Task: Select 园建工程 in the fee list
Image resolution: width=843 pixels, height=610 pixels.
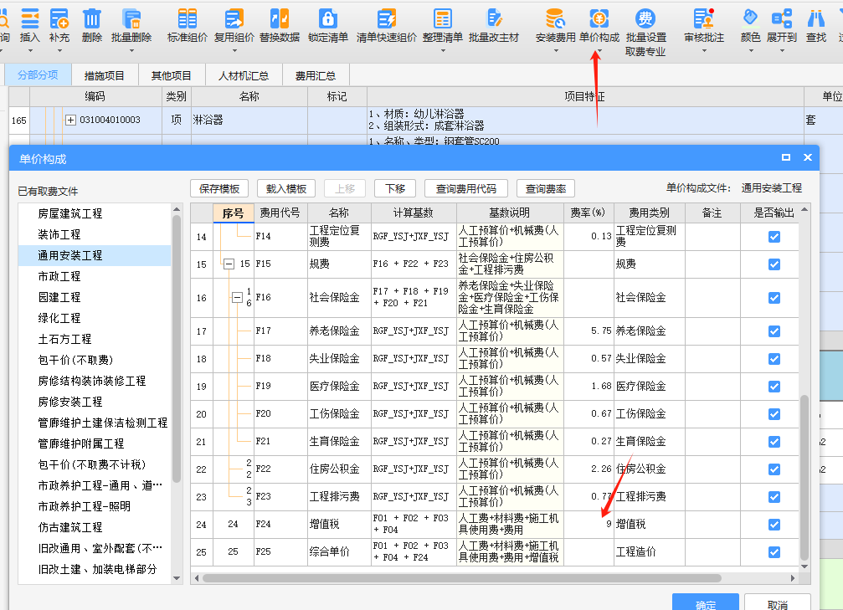Action: coord(95,297)
